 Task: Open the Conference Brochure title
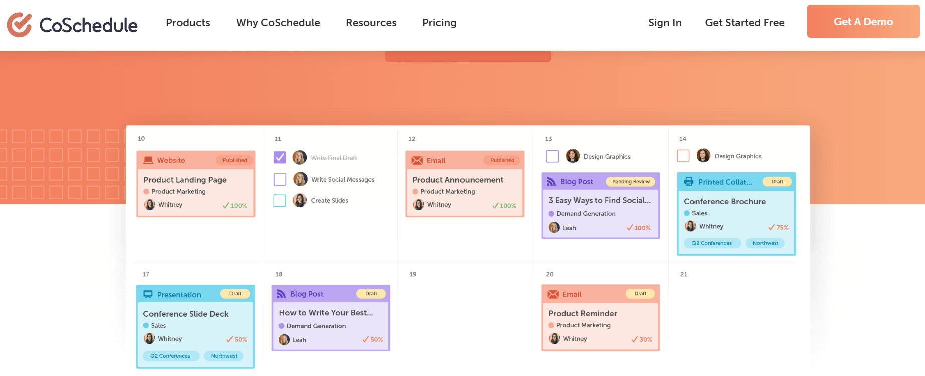725,201
